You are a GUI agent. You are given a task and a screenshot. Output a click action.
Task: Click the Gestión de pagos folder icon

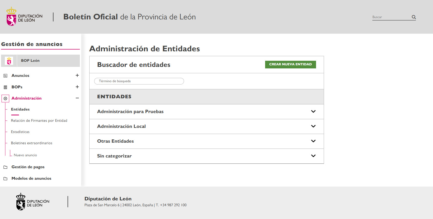[5, 167]
